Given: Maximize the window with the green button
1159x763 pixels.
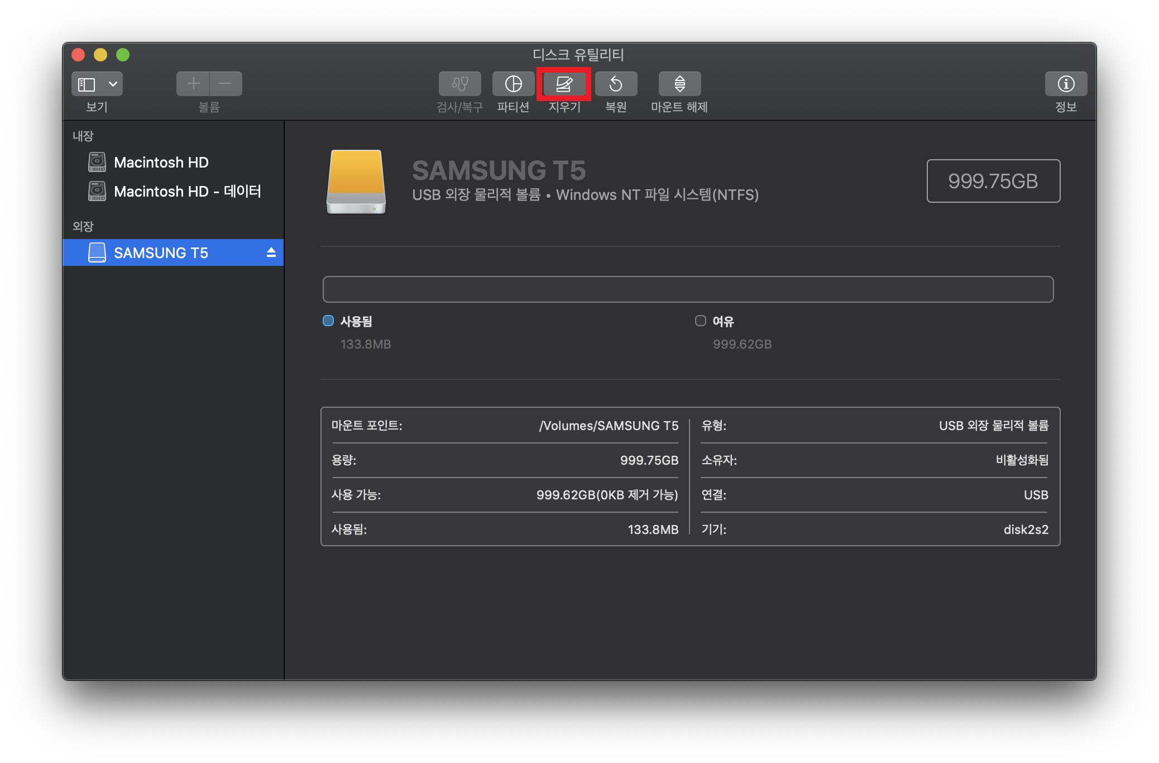Looking at the screenshot, I should tap(123, 55).
